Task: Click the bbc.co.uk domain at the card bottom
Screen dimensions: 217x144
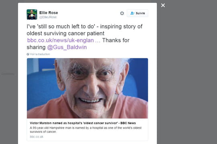Action: click(37, 137)
